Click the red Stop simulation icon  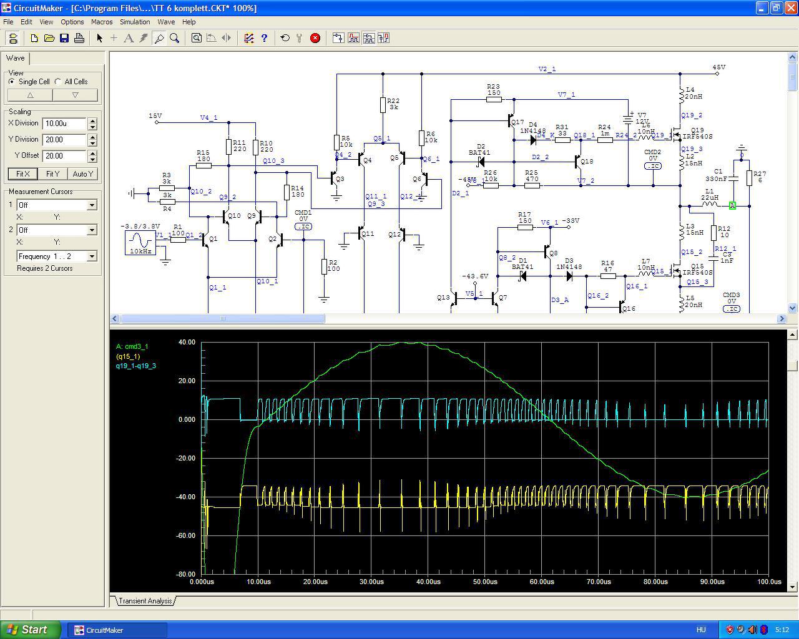pyautogui.click(x=315, y=38)
